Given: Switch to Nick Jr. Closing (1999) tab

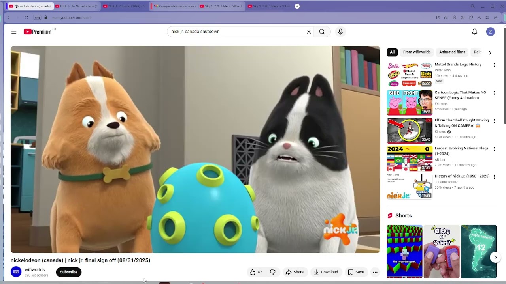Looking at the screenshot, I should (125, 6).
